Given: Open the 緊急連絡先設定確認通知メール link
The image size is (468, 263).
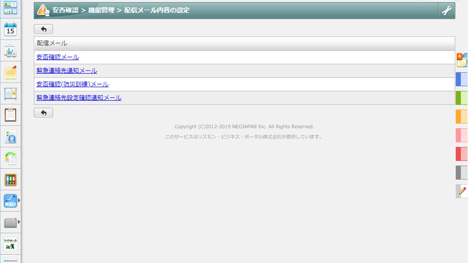Looking at the screenshot, I should point(79,98).
